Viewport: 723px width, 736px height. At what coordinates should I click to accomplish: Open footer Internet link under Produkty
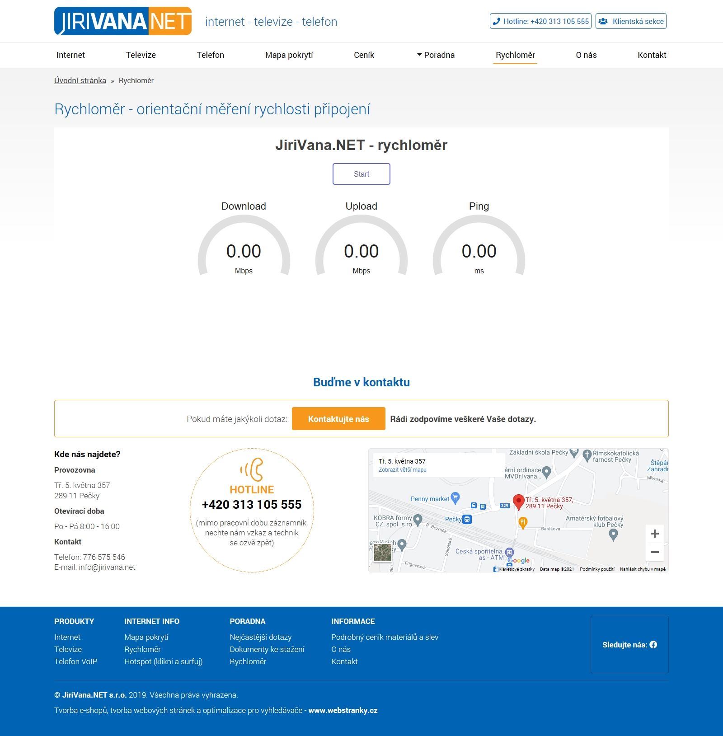(x=67, y=637)
